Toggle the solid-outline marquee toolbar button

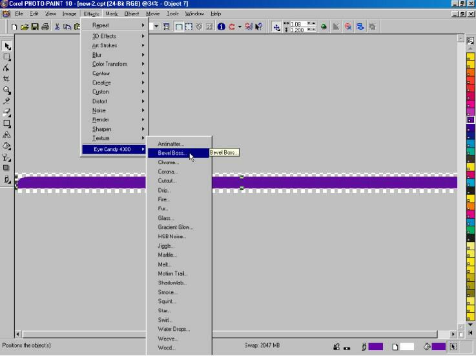click(179, 26)
